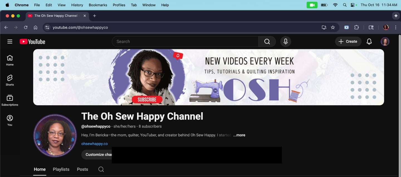
Task: Start voice search with the microphone
Action: [285, 42]
